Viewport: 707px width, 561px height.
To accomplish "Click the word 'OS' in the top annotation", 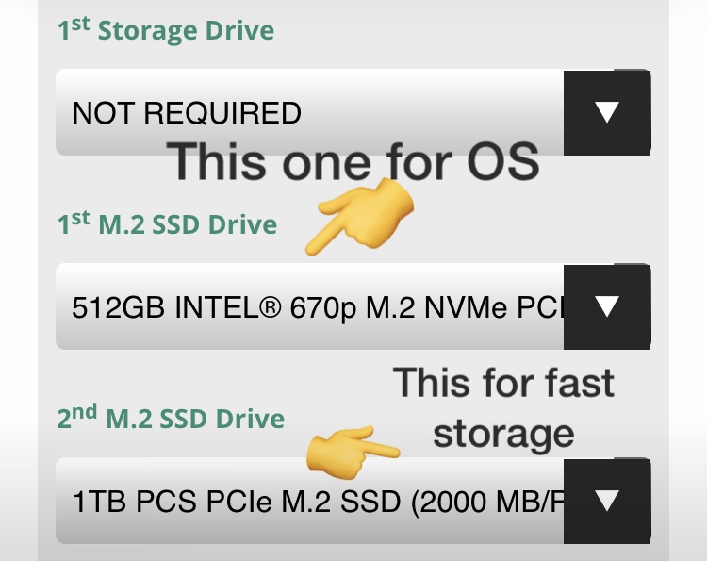I will tap(503, 161).
